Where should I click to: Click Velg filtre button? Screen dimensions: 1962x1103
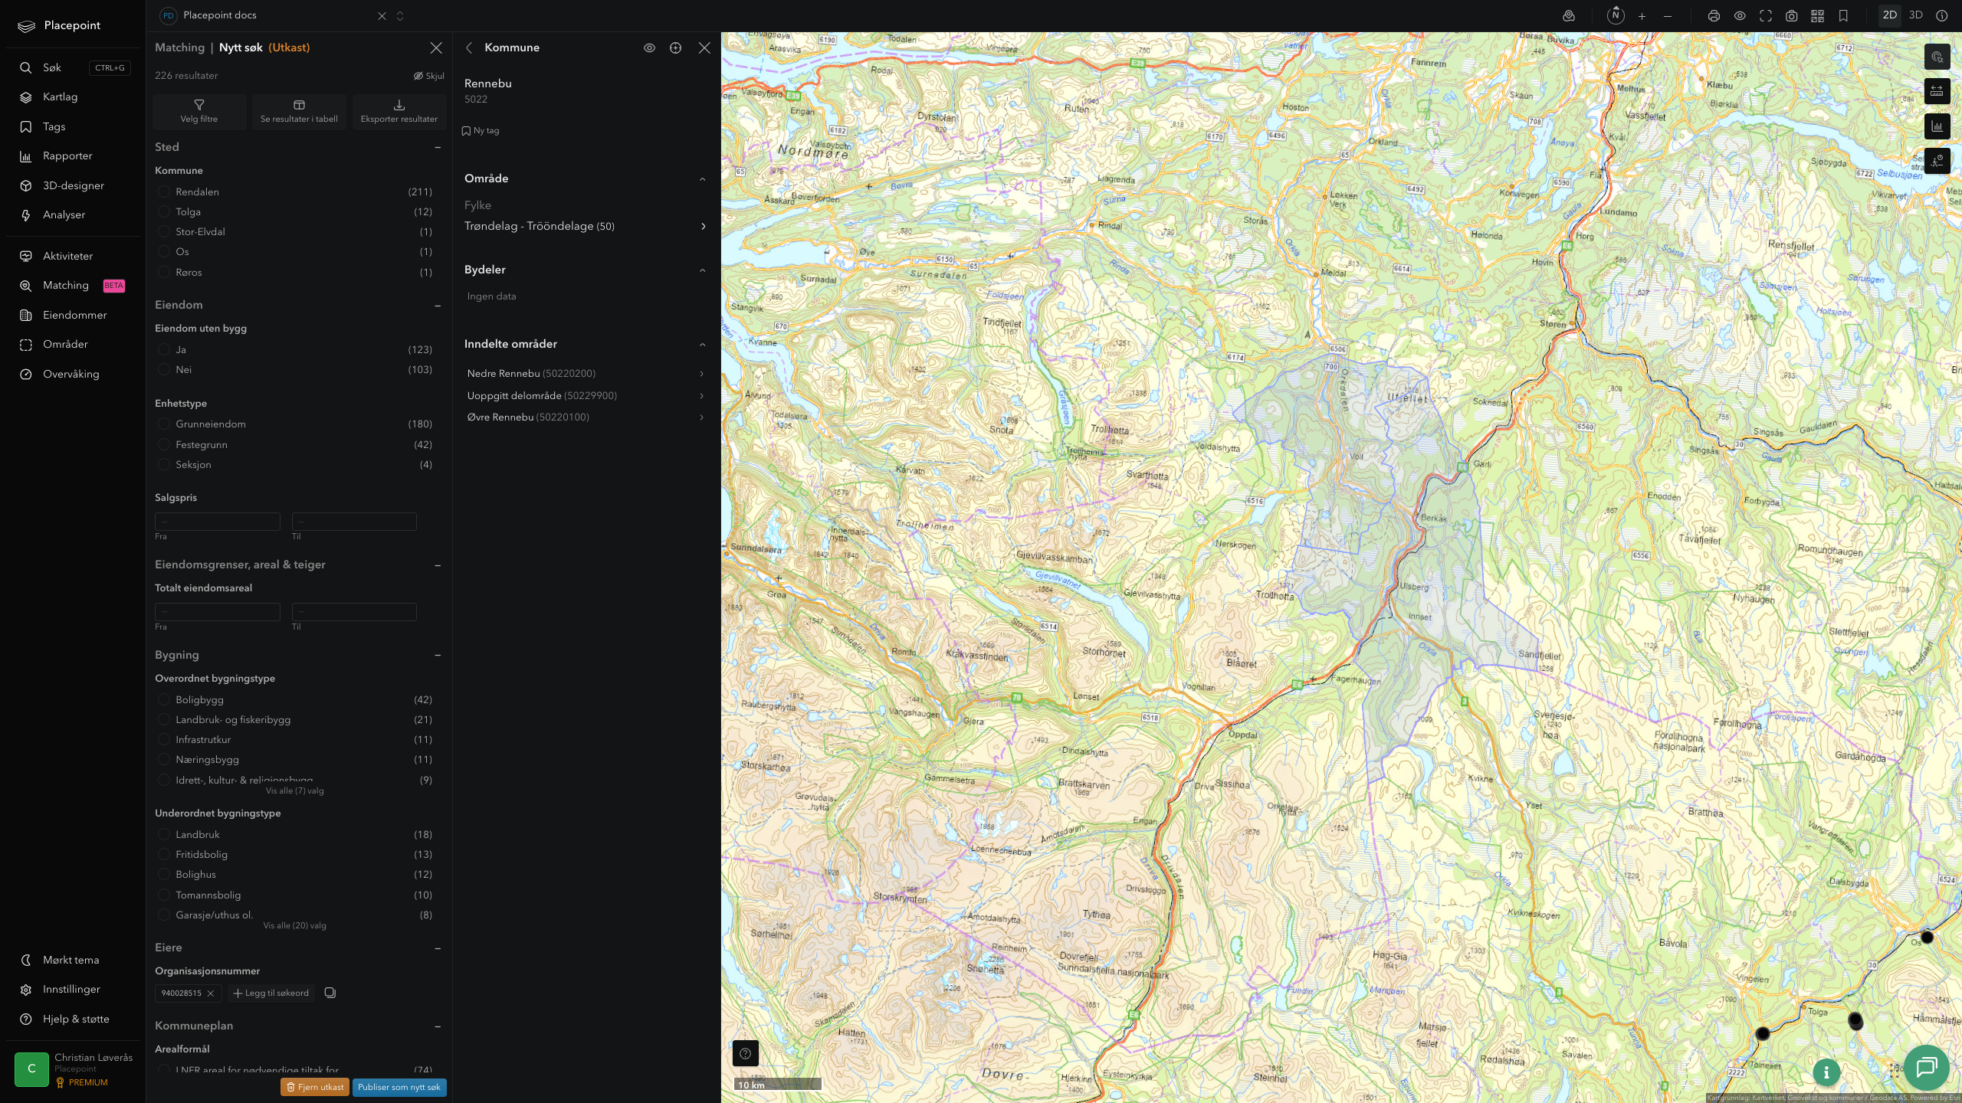[x=199, y=111]
